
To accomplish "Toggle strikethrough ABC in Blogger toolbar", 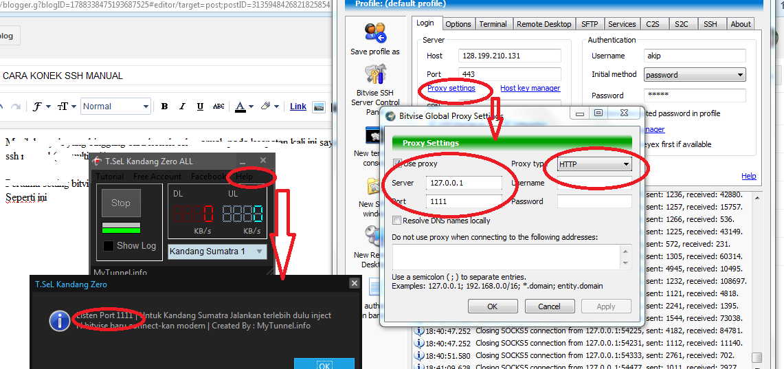I will (219, 106).
